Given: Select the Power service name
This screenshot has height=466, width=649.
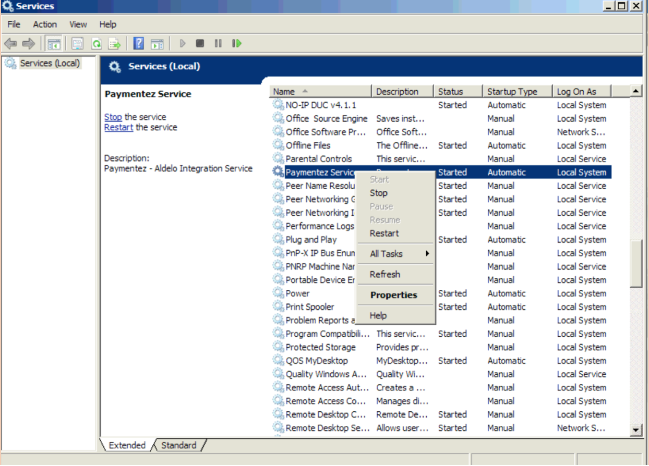Looking at the screenshot, I should pyautogui.click(x=297, y=293).
